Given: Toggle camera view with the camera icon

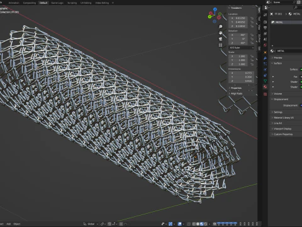Looking at the screenshot, I should click(x=220, y=39).
